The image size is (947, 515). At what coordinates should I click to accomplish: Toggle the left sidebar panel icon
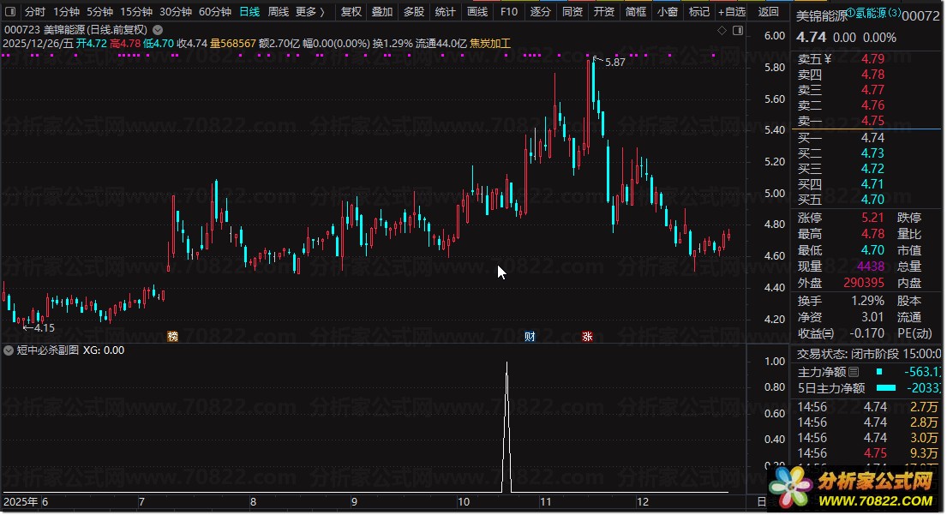(x=9, y=12)
